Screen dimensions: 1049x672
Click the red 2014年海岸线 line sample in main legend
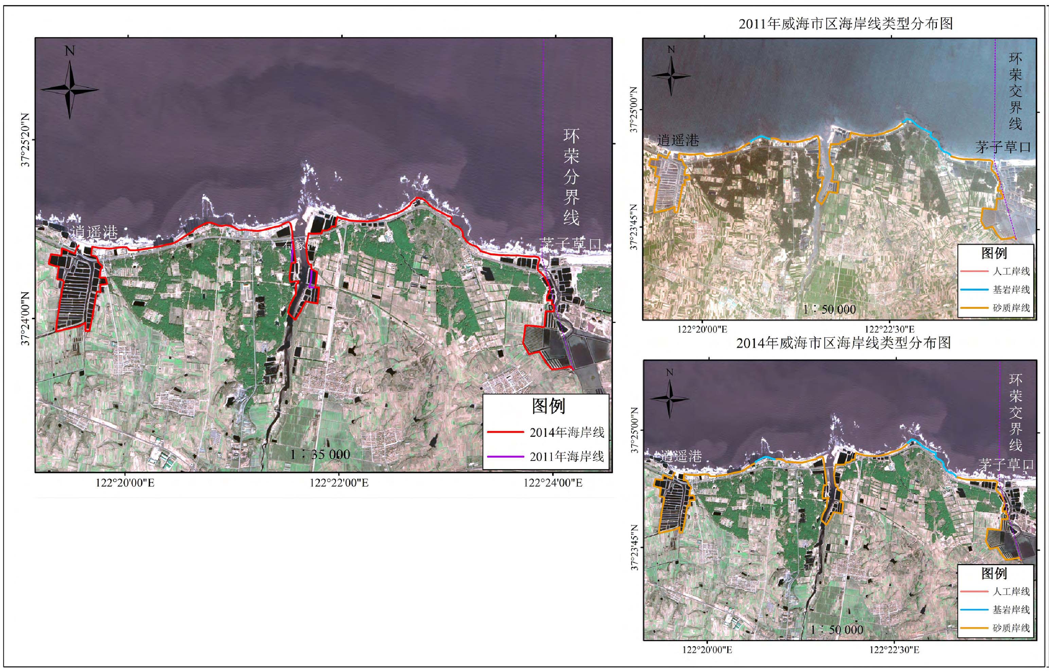pyautogui.click(x=505, y=432)
